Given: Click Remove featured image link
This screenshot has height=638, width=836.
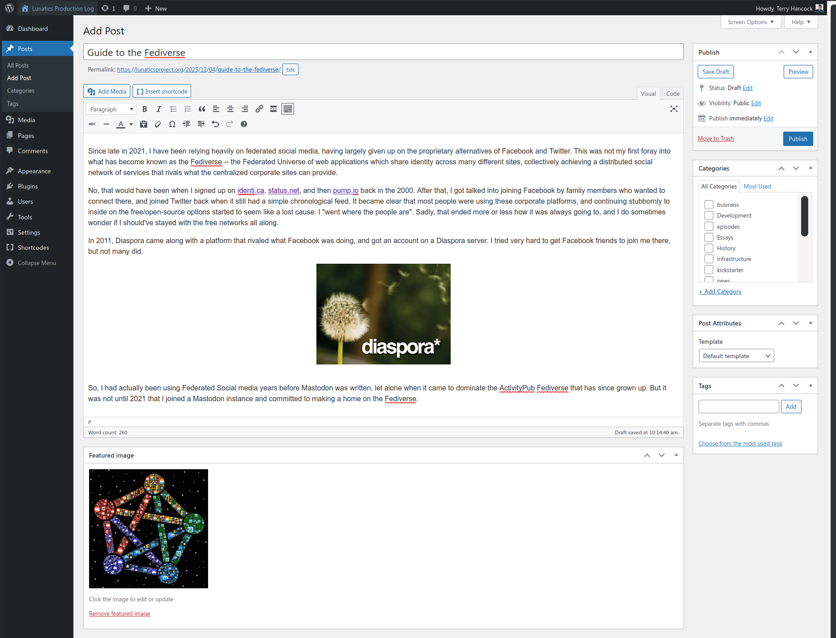Looking at the screenshot, I should (119, 613).
